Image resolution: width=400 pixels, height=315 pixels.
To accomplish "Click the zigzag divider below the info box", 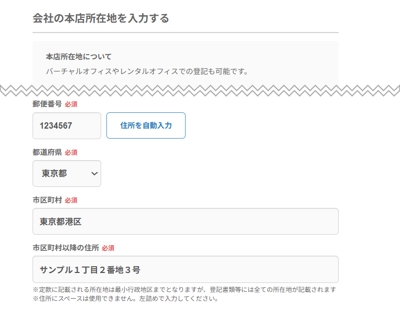I will [200, 90].
